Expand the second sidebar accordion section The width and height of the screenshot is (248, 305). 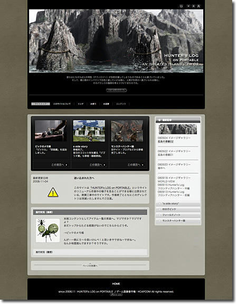[178, 209]
